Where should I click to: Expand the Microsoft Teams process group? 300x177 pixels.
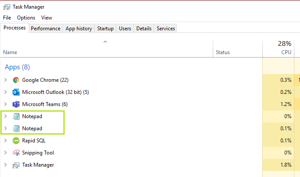(5, 104)
